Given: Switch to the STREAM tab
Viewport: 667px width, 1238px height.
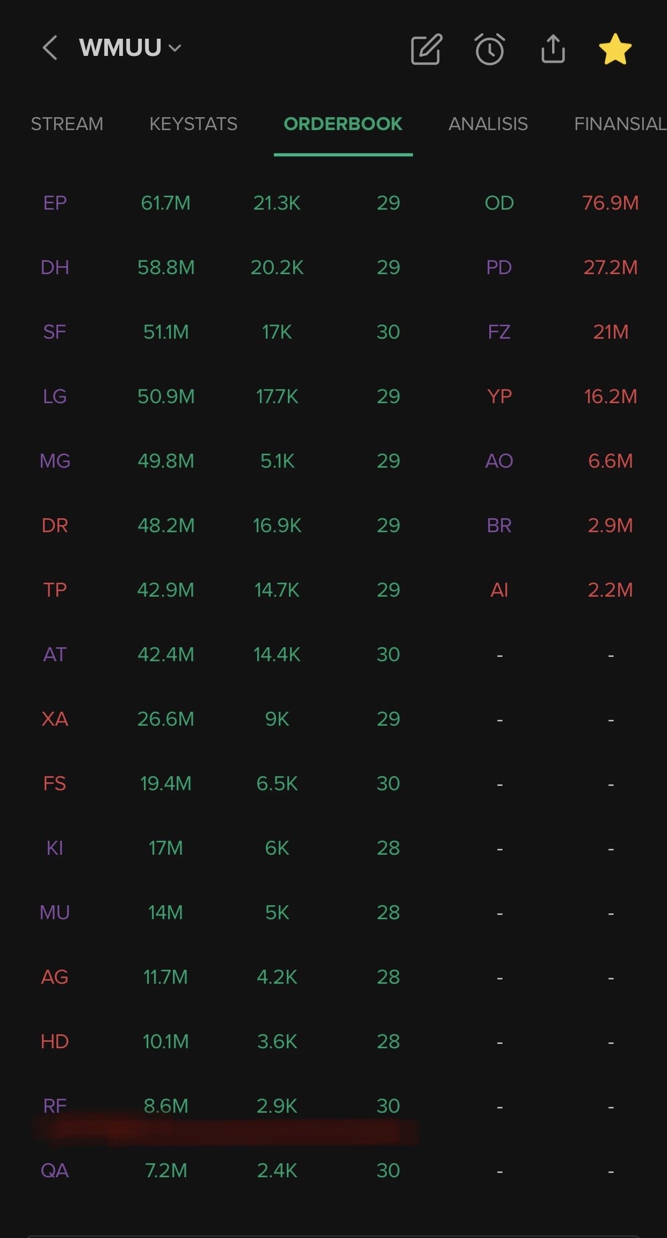Looking at the screenshot, I should pos(67,124).
